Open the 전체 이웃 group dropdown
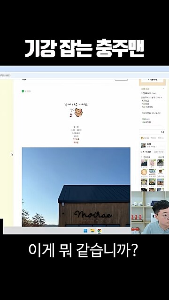 click(x=142, y=157)
